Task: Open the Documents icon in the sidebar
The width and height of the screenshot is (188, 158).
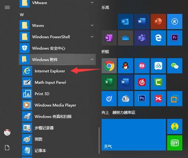Action: coord(7,148)
